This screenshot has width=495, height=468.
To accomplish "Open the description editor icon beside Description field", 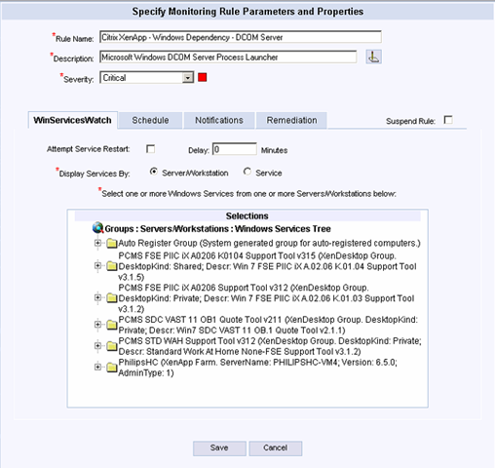I will tap(373, 57).
